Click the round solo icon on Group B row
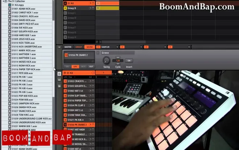 pos(90,8)
